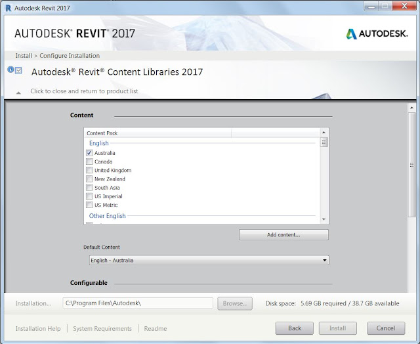Image resolution: width=420 pixels, height=344 pixels.
Task: Click the Install breadcrumb text
Action: [24, 56]
